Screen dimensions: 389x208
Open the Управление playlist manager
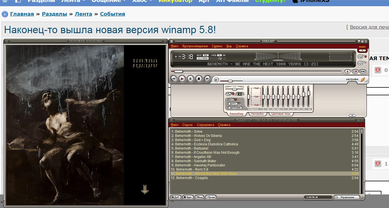pyautogui.click(x=347, y=197)
